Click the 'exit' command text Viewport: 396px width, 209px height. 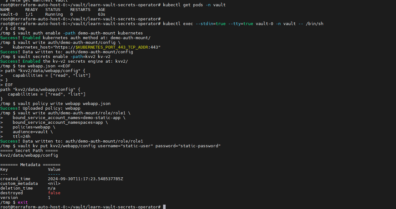click(x=23, y=202)
